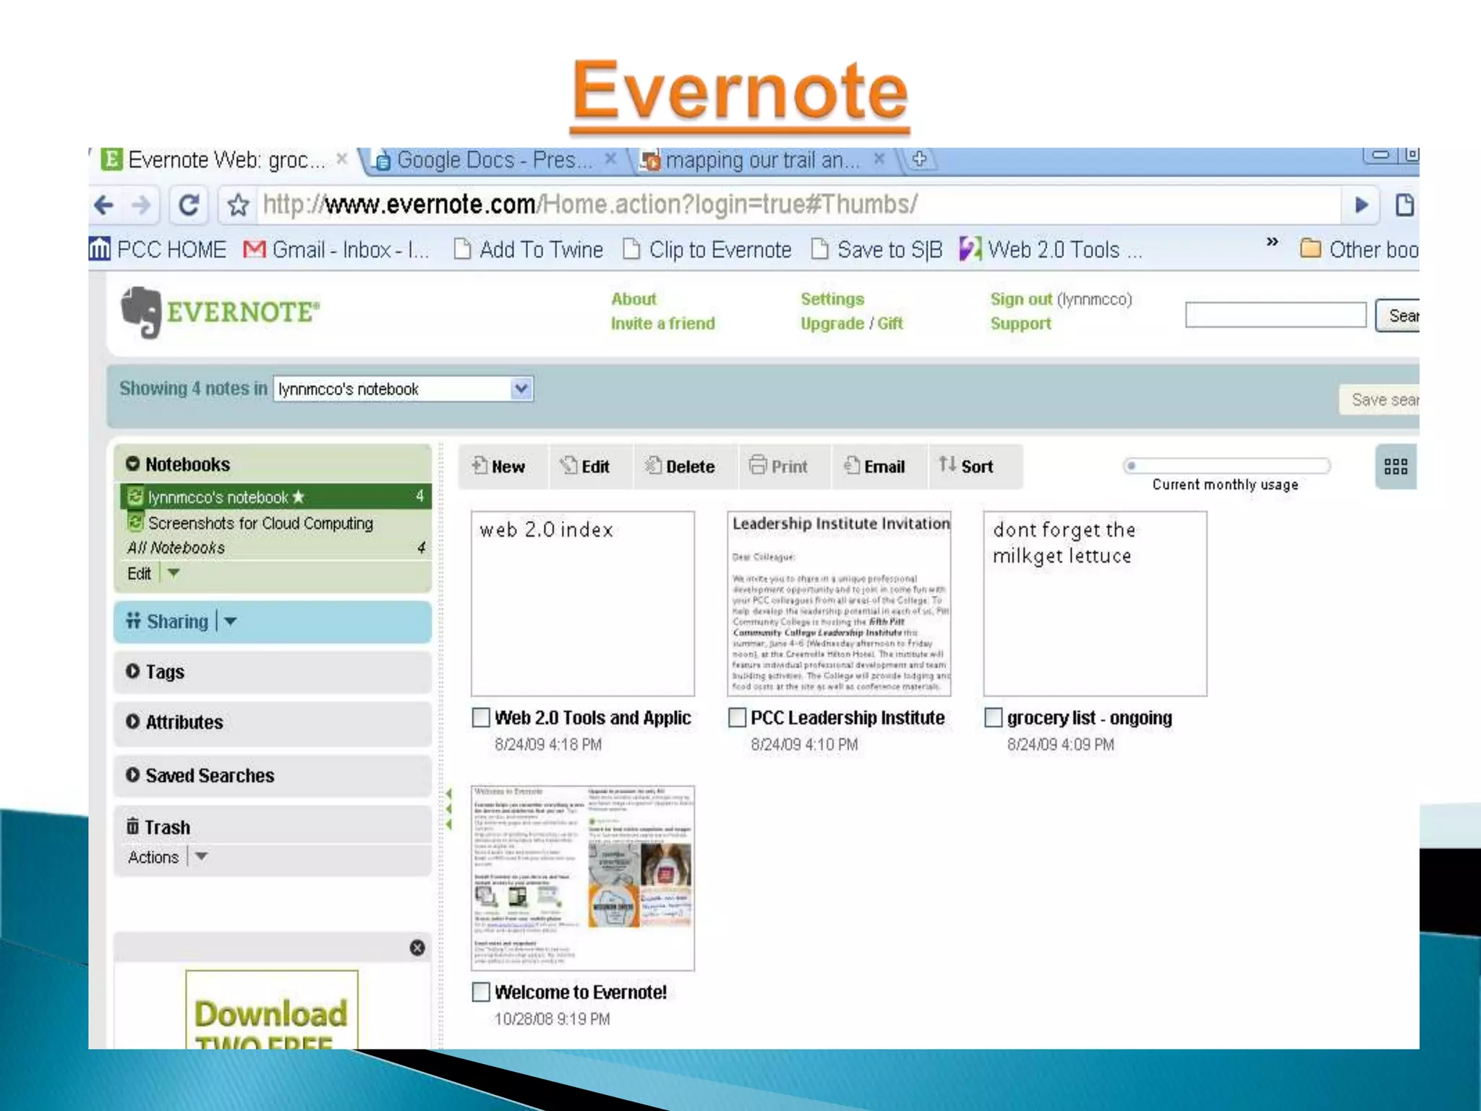Collapse the Notebooks section
The image size is (1481, 1111).
[x=132, y=464]
